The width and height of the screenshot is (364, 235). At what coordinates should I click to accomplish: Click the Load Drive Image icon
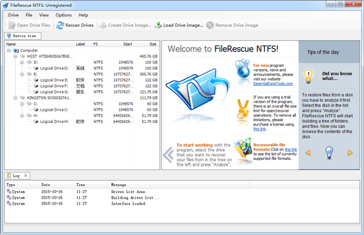pos(158,25)
